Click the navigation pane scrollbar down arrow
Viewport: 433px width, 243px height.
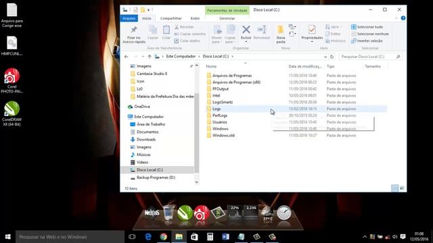pyautogui.click(x=197, y=182)
